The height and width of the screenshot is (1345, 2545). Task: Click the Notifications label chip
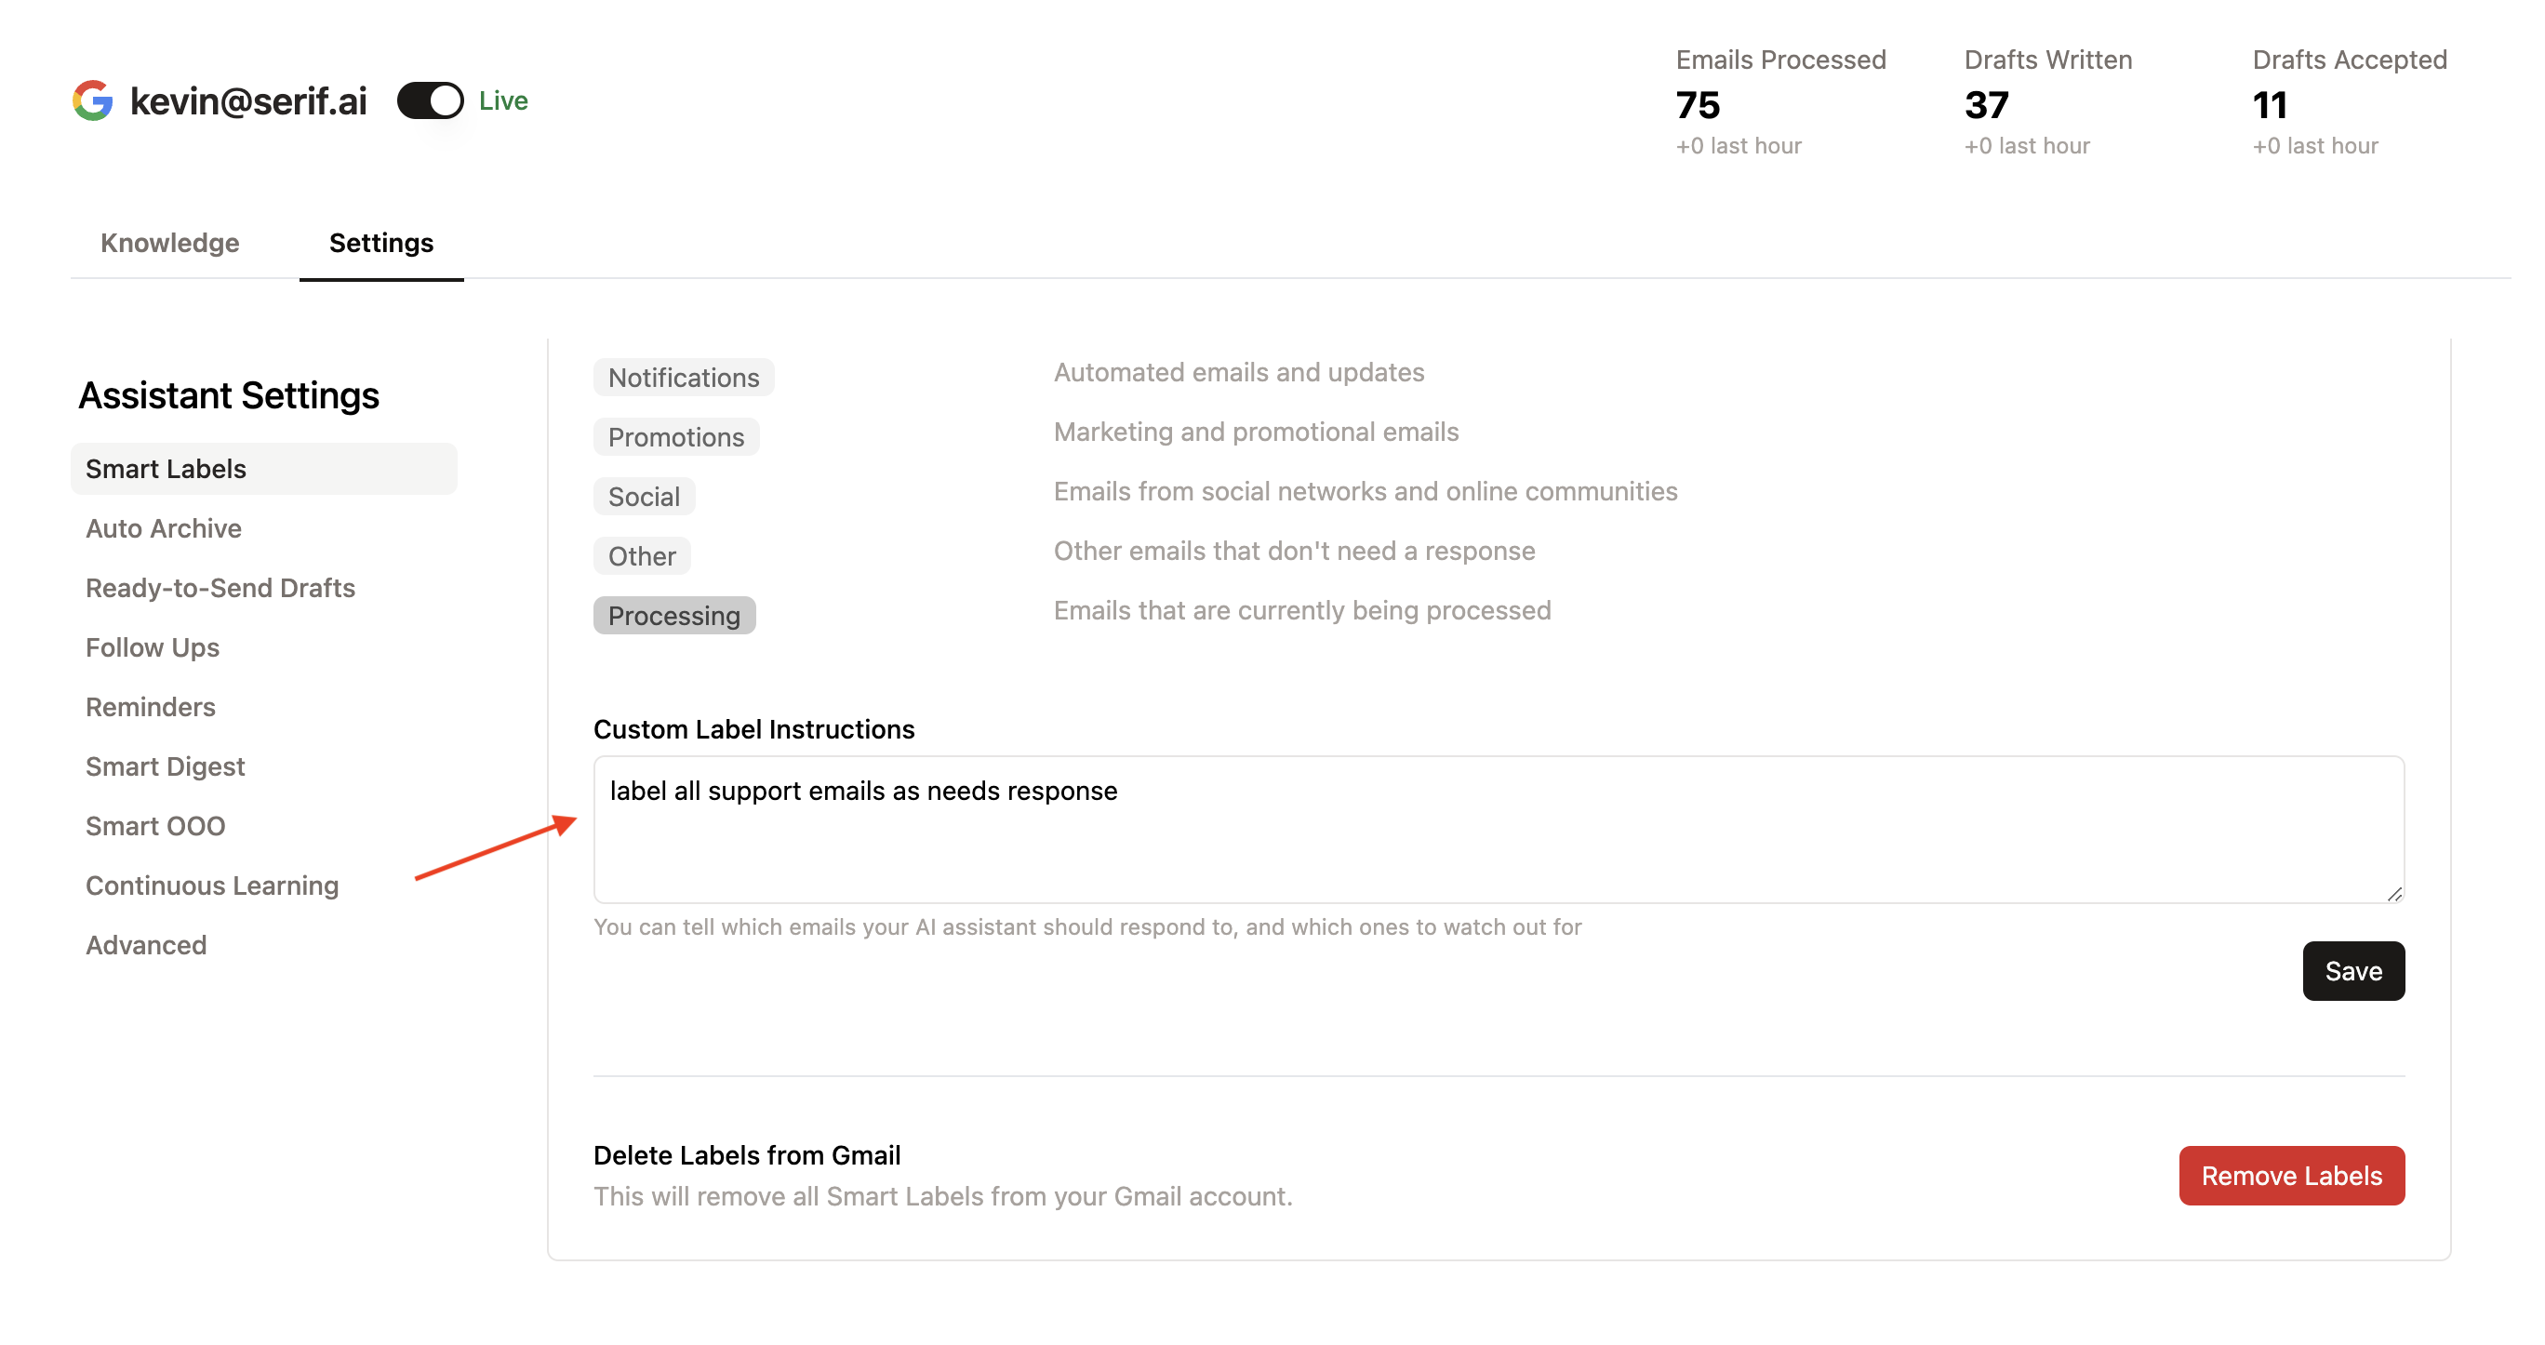[x=684, y=378]
